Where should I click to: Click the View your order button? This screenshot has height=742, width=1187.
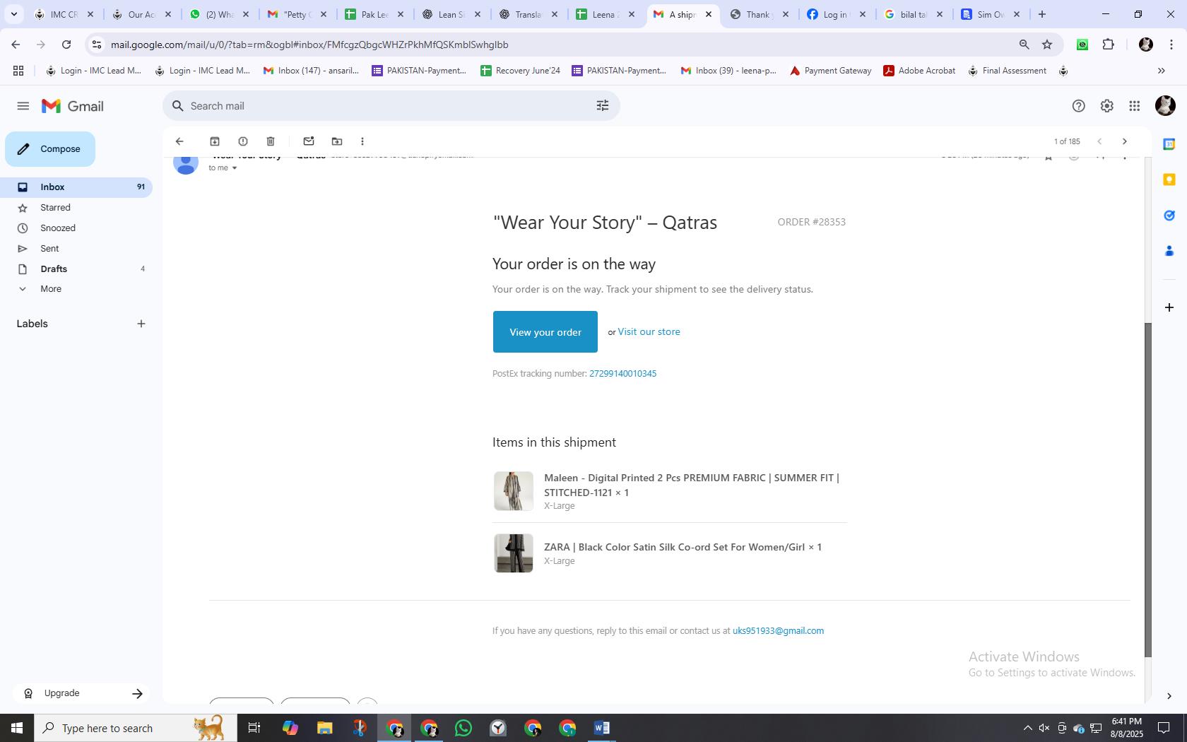[x=545, y=332]
